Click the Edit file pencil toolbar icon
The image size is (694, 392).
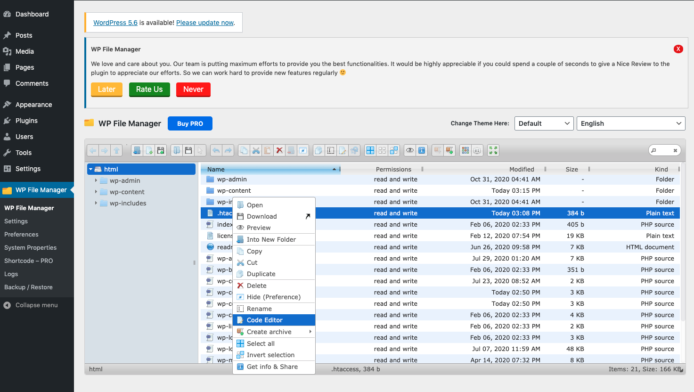pyautogui.click(x=343, y=150)
